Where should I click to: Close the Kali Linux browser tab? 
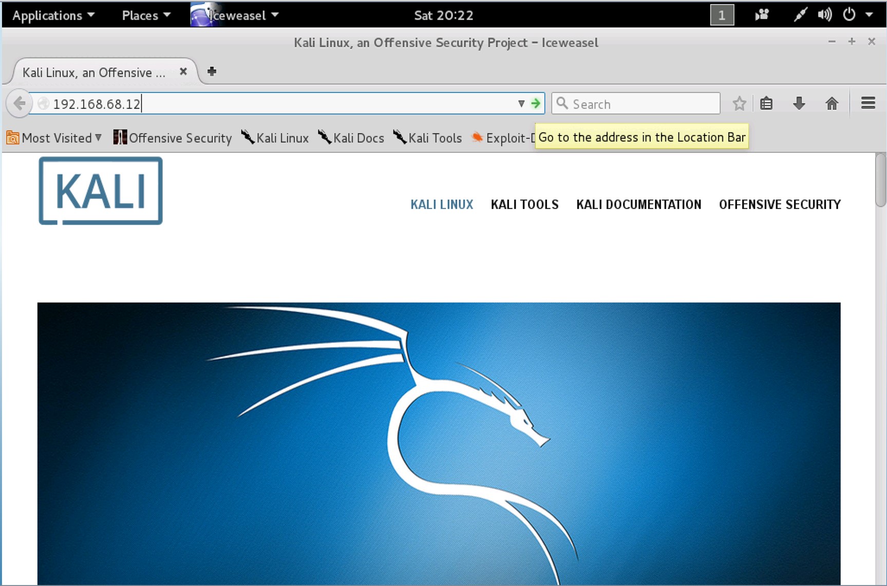click(183, 72)
